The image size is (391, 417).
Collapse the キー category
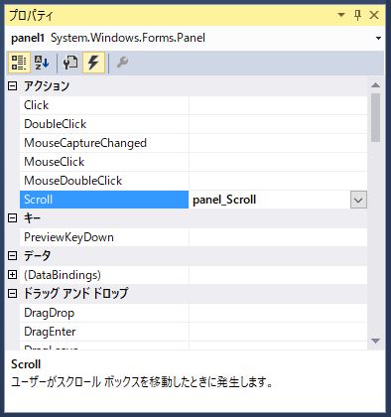[x=12, y=217]
